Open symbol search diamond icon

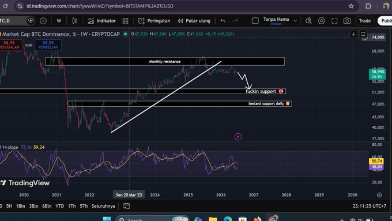click(x=31, y=21)
